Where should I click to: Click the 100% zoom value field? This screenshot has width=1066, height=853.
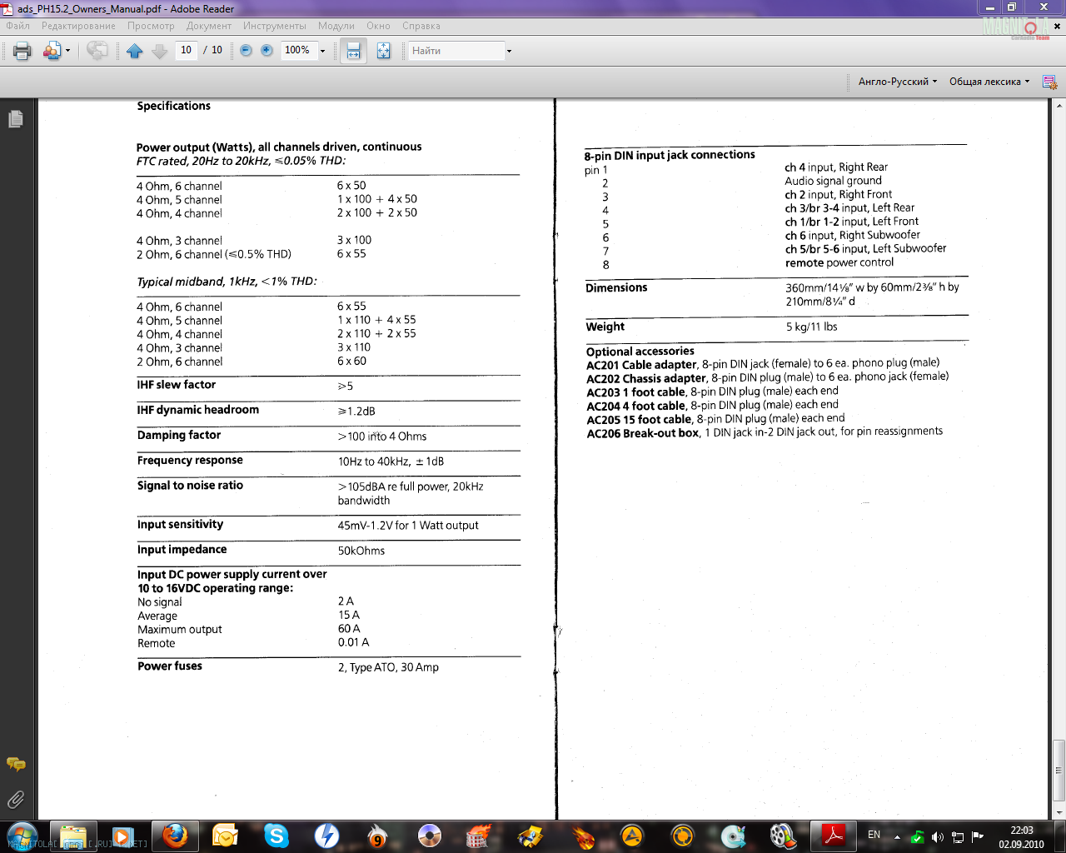coord(298,50)
